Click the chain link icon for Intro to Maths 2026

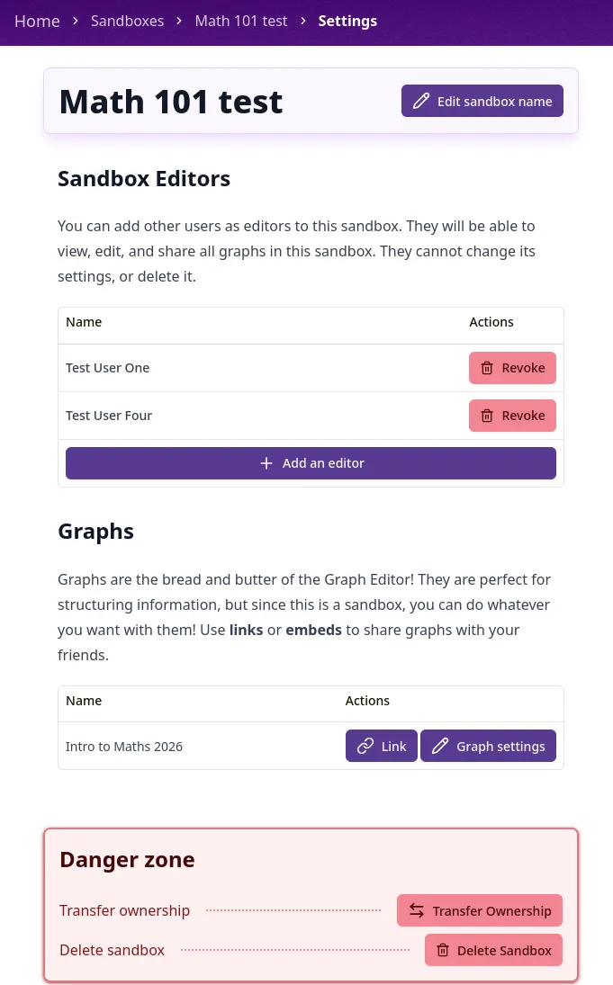coord(365,747)
